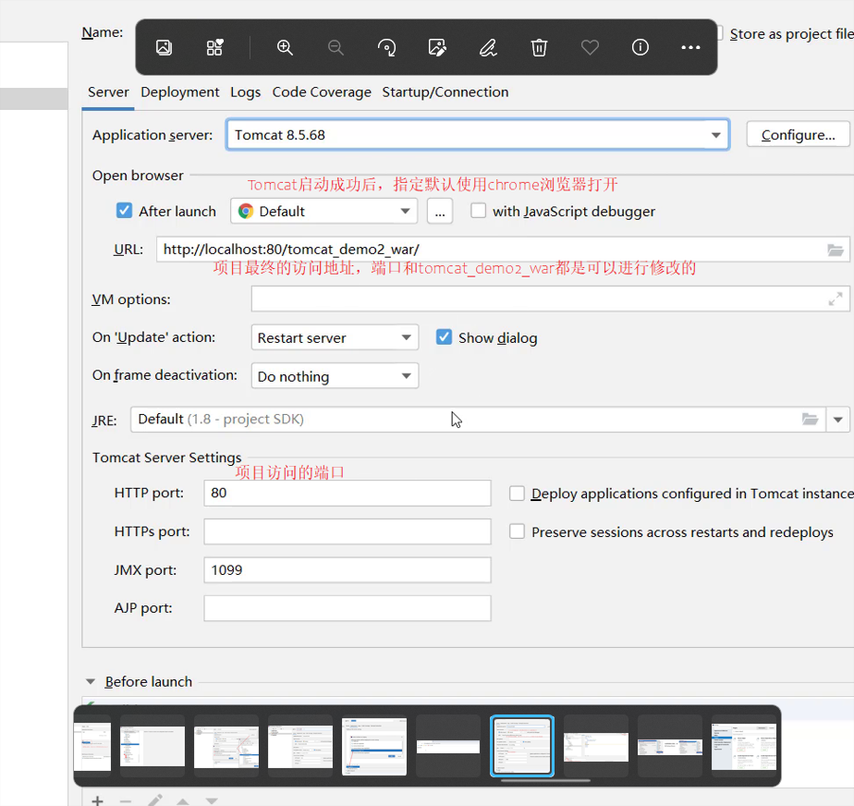Open the Application server Tomcat 8.5.68 dropdown
This screenshot has width=854, height=806.
point(478,135)
